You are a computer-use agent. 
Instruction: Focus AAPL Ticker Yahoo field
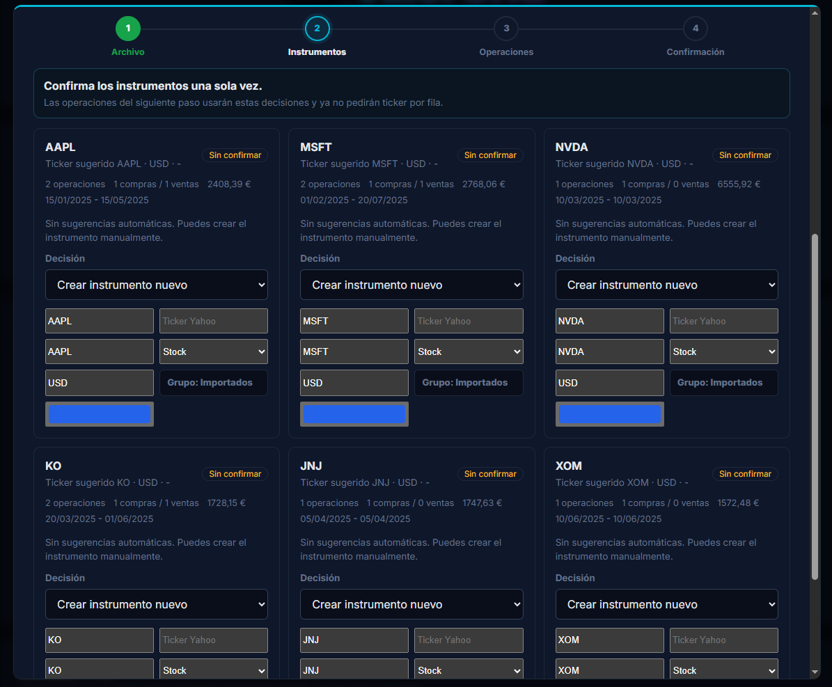click(214, 321)
